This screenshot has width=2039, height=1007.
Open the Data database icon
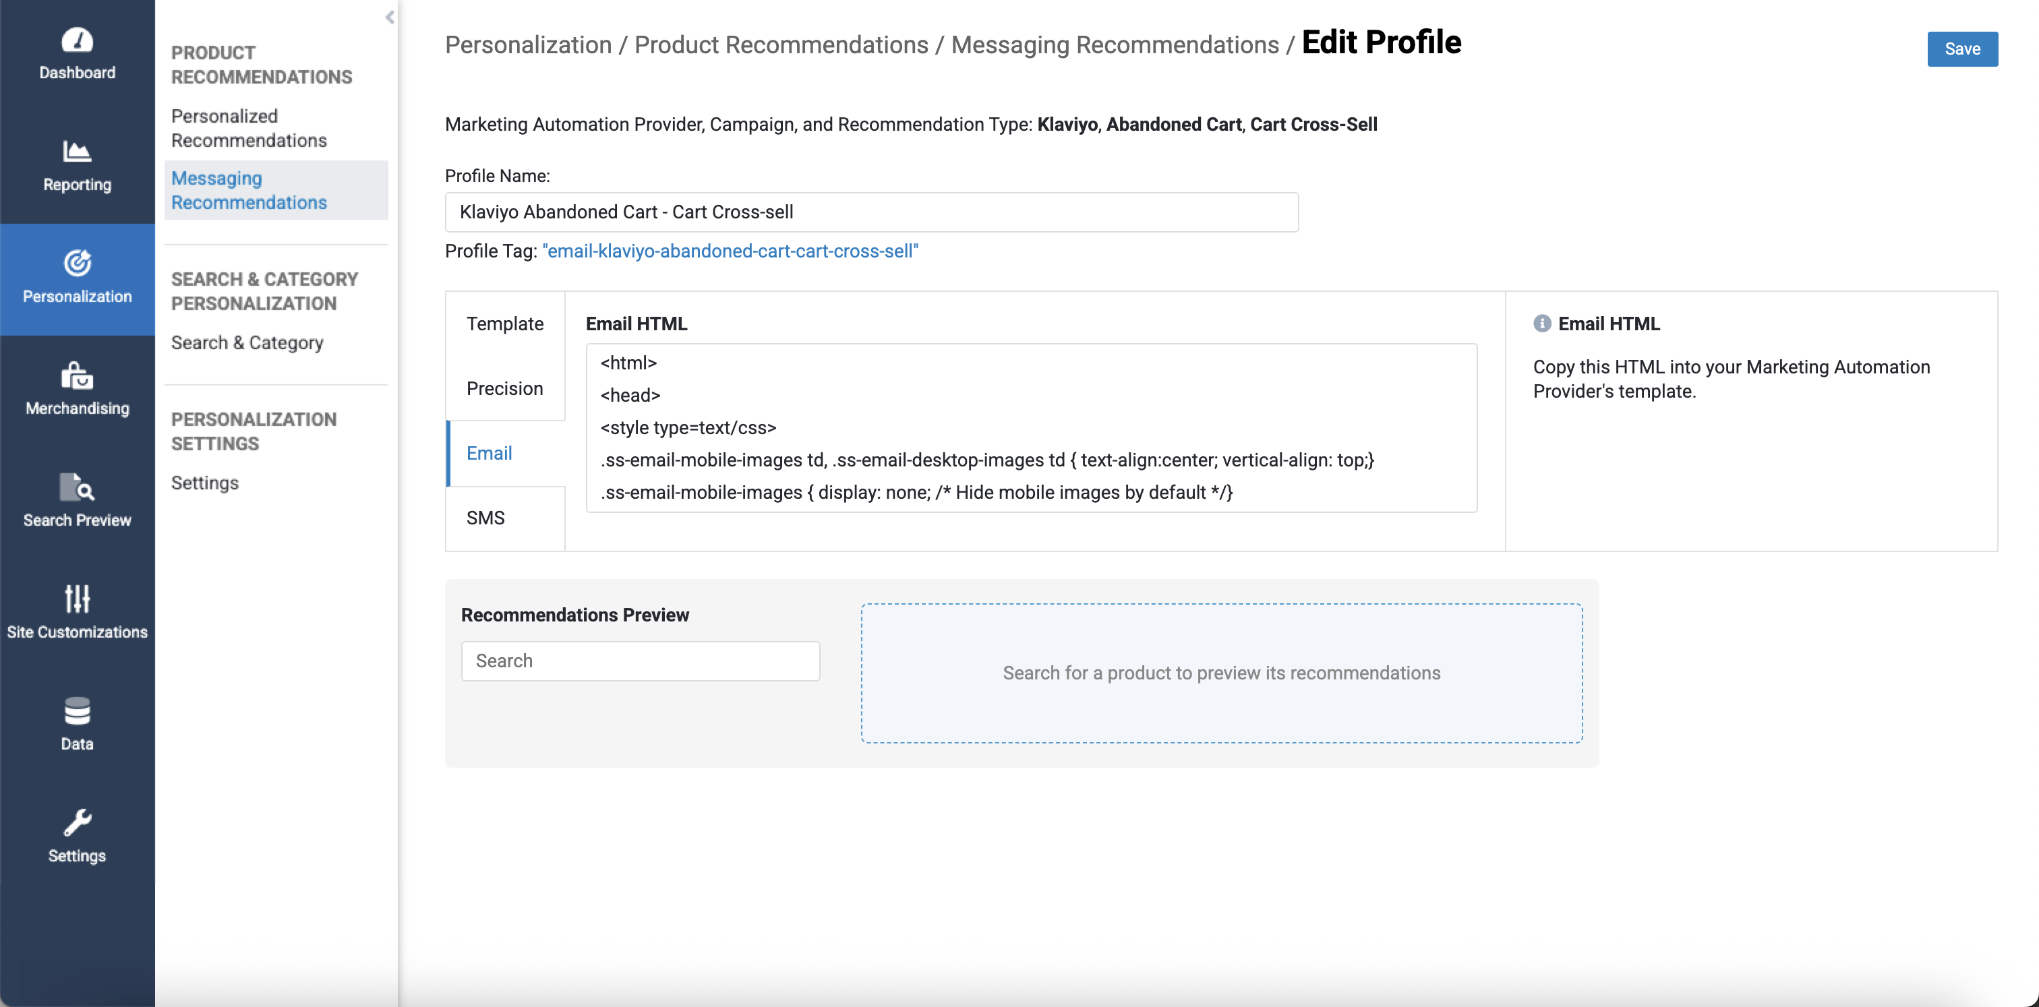[77, 711]
